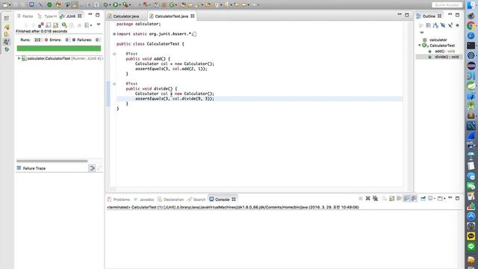Expand the calculator.CalculatorTest test result node
Image resolution: width=478 pixels, height=269 pixels.
[19, 58]
